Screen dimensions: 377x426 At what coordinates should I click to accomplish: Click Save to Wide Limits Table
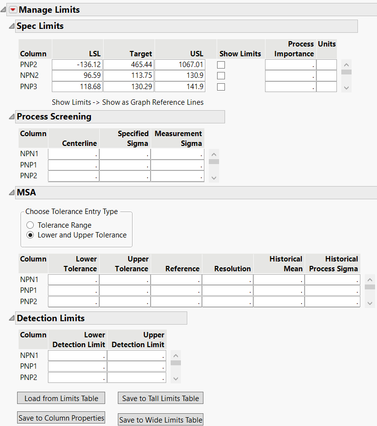tap(161, 420)
